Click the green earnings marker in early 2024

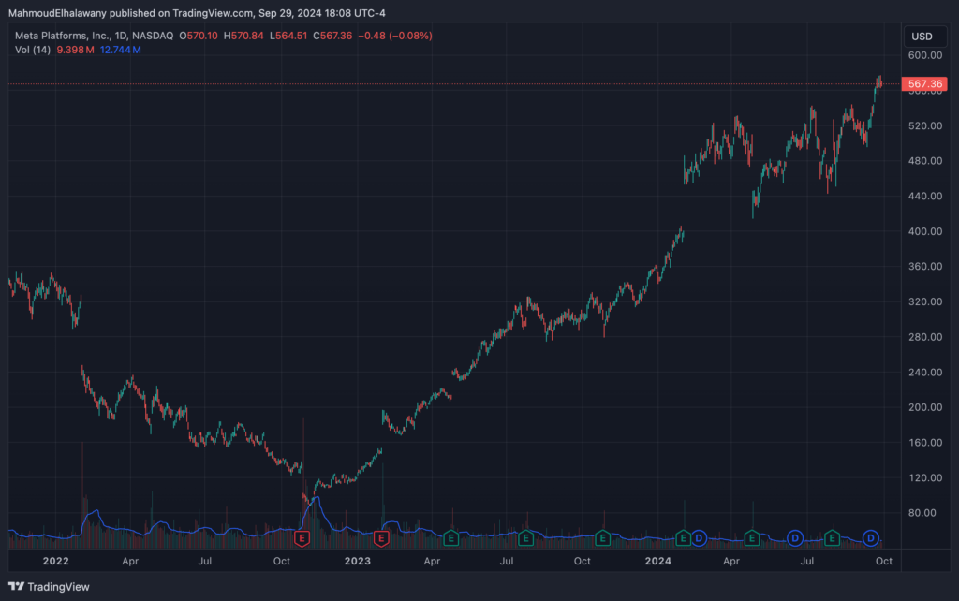coord(684,538)
